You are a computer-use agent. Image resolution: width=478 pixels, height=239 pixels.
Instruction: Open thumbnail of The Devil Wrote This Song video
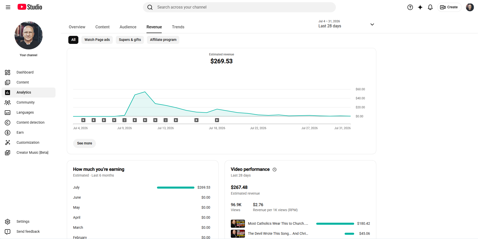tap(238, 233)
